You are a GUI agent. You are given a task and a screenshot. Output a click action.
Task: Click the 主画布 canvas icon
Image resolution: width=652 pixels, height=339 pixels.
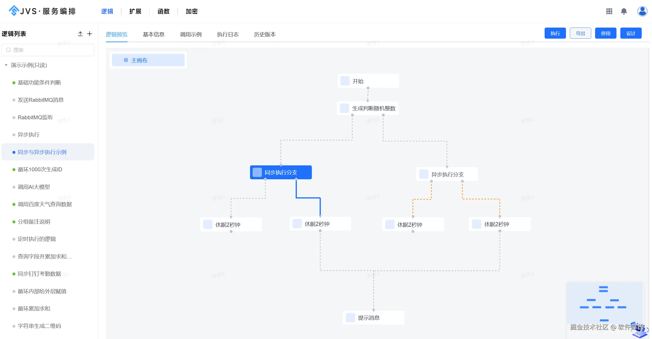click(126, 60)
